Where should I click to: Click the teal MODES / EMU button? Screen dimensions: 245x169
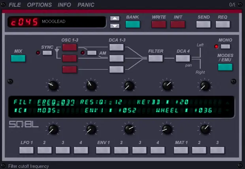225,67
